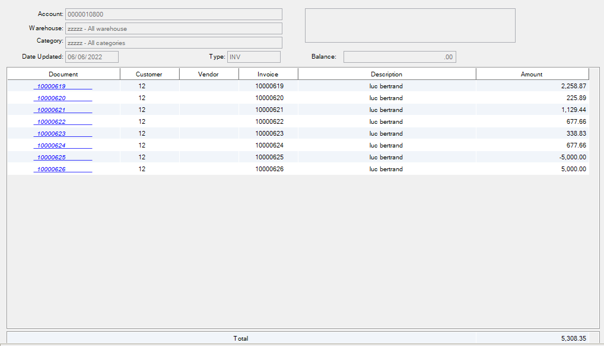
Task: Open document link 10000625
Action: (52, 158)
